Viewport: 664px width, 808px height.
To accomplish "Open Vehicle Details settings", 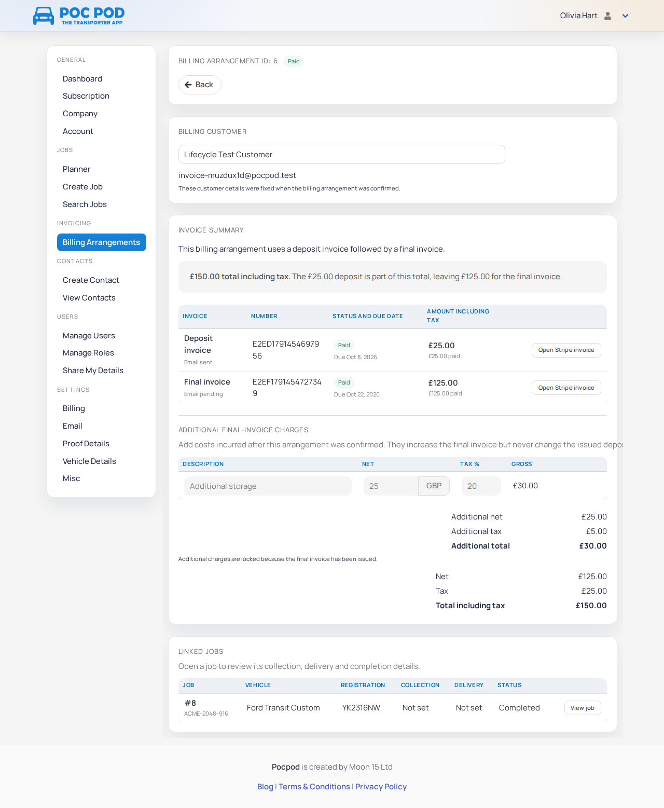I will point(89,461).
